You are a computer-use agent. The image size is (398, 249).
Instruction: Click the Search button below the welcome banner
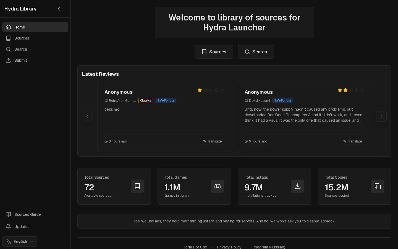click(x=256, y=52)
